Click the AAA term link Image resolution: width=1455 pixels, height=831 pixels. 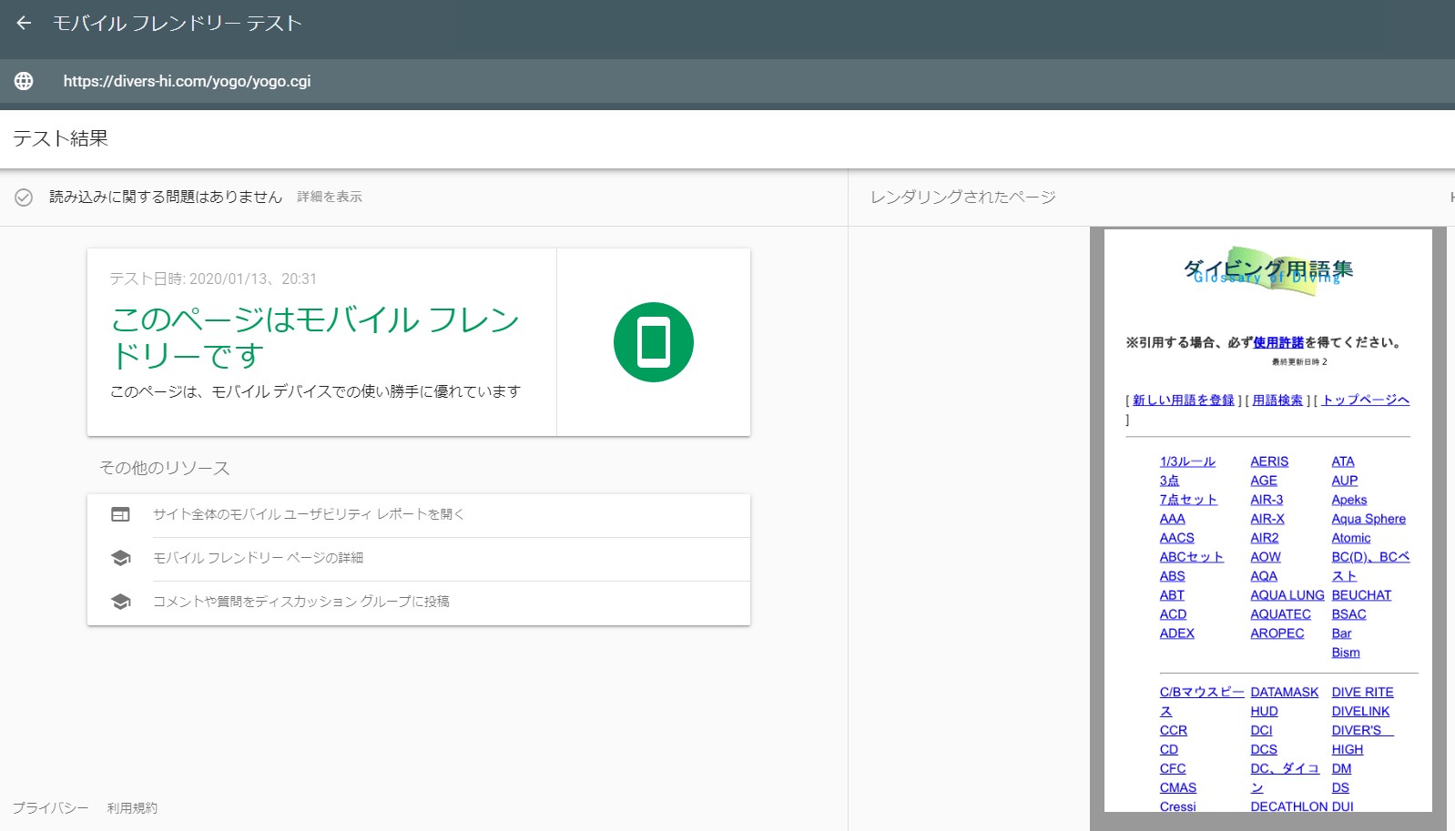tap(1173, 519)
